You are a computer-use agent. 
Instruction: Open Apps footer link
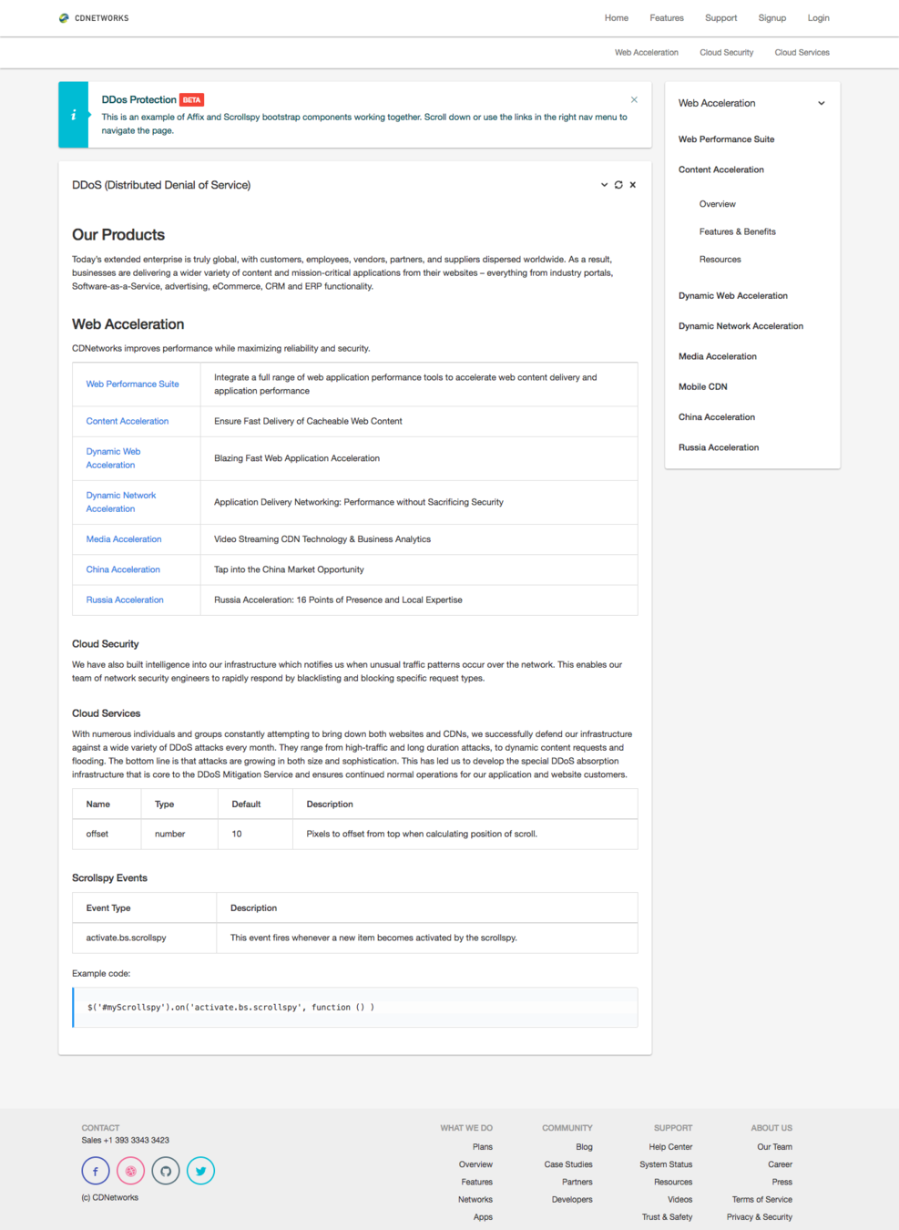point(483,1217)
